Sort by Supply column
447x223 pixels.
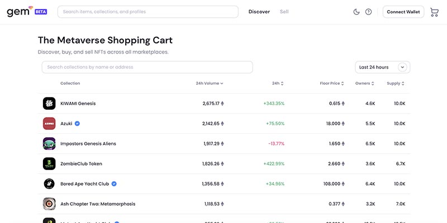coord(396,83)
